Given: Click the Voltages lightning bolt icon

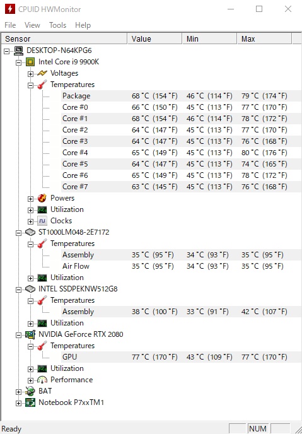Looking at the screenshot, I should (x=42, y=73).
